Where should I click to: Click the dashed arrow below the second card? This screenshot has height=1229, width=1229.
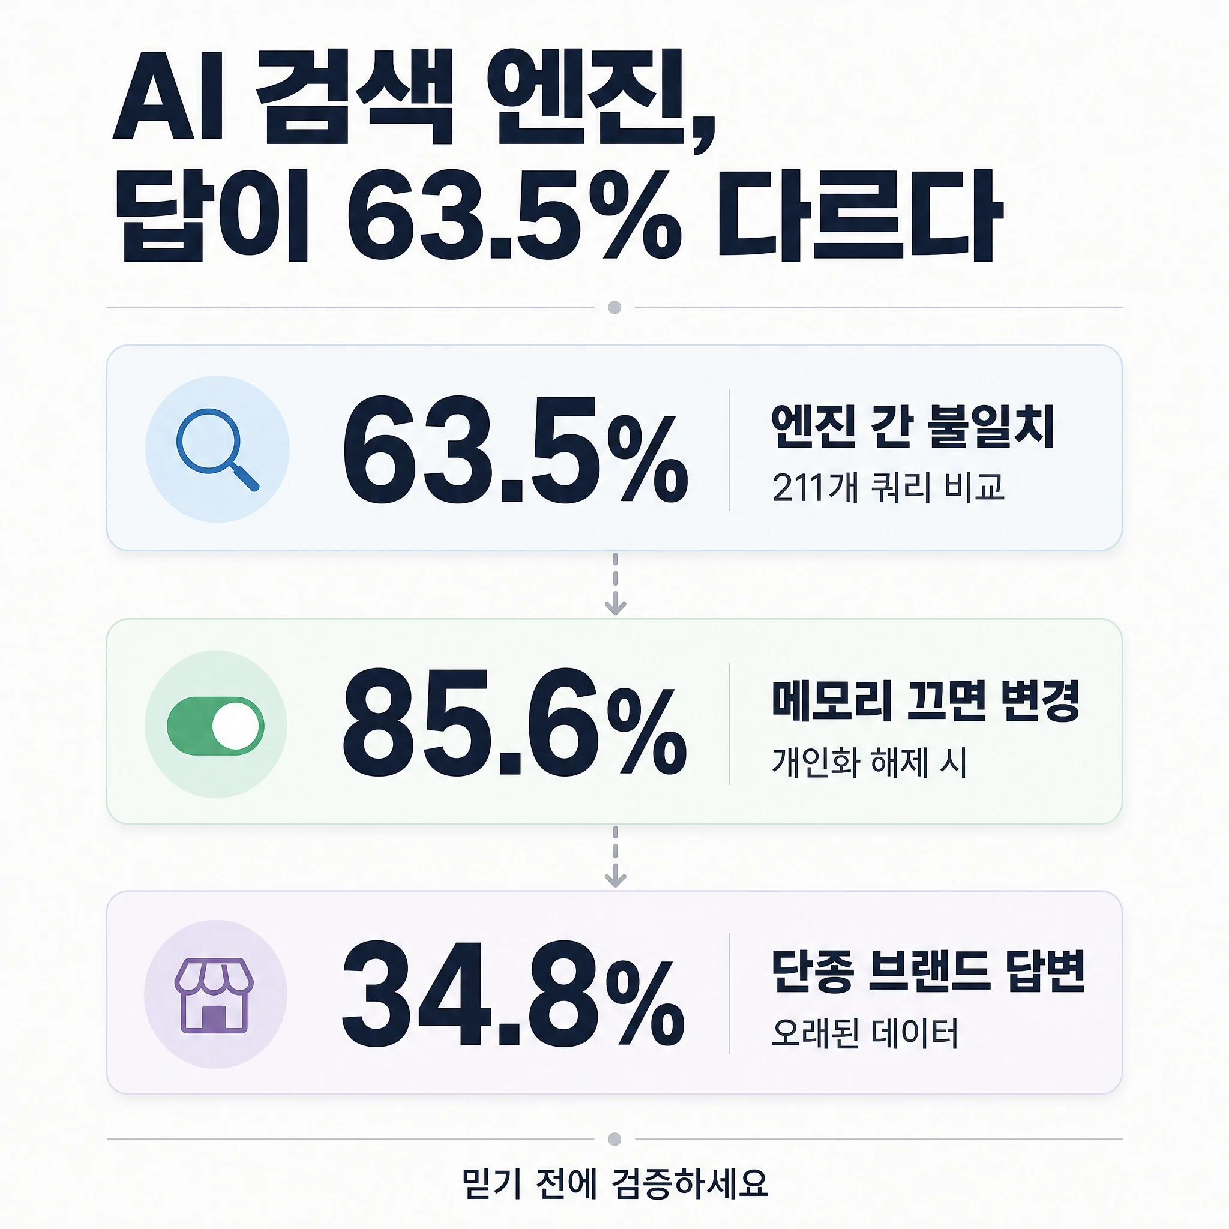[615, 856]
